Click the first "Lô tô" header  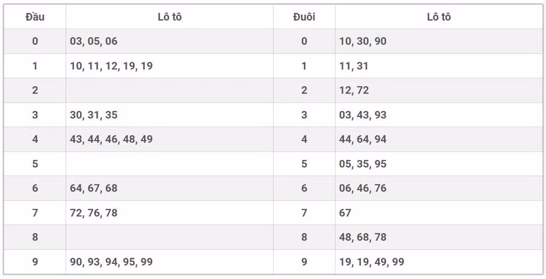coord(169,17)
